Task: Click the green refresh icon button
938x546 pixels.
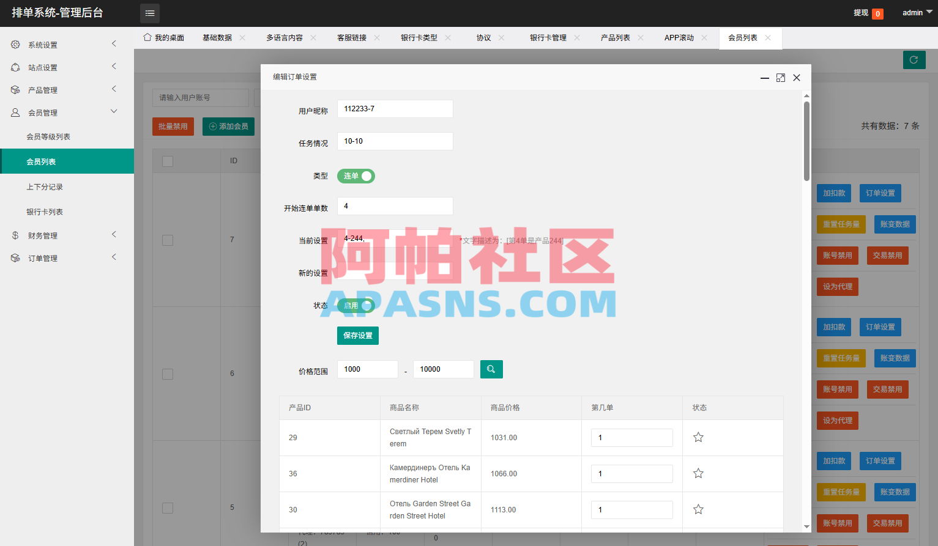Action: coord(914,60)
